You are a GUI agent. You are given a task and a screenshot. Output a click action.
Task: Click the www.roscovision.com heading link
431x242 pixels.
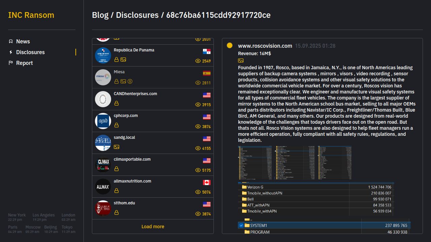[x=265, y=46]
